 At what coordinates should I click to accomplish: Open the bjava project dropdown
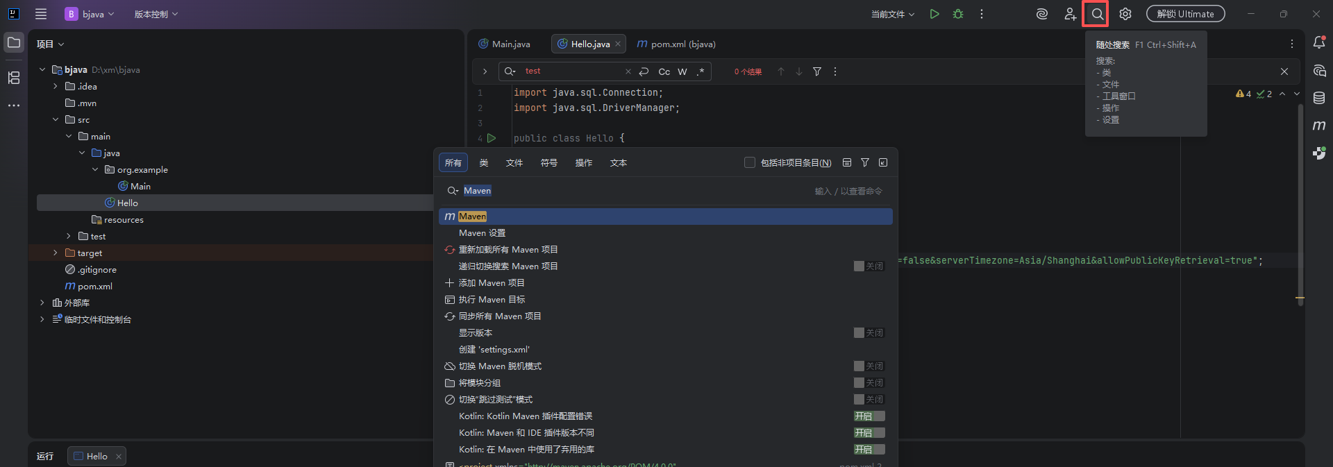click(90, 14)
